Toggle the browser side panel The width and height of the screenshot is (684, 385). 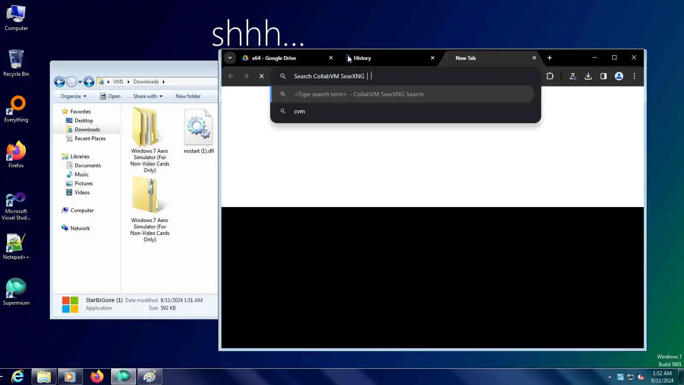[x=604, y=76]
